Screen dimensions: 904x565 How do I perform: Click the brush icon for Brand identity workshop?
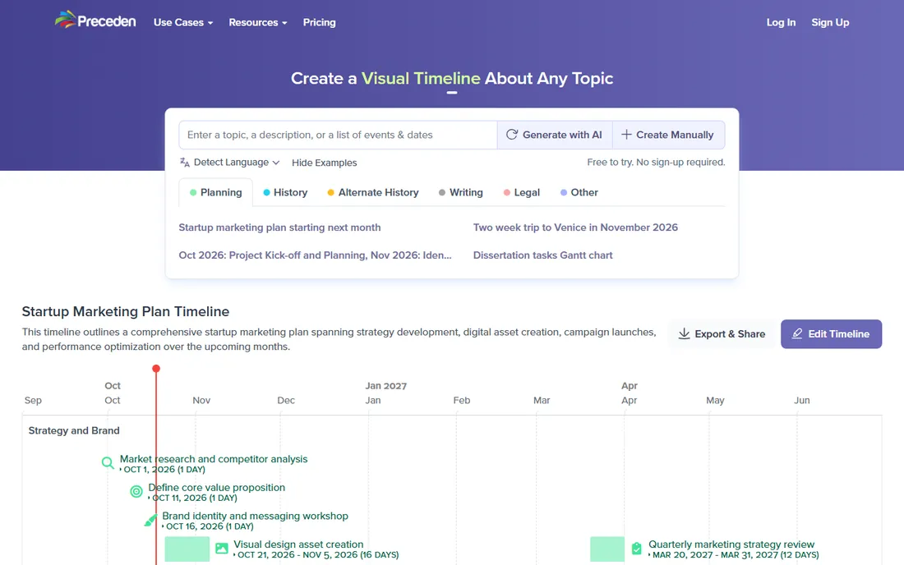(x=150, y=520)
